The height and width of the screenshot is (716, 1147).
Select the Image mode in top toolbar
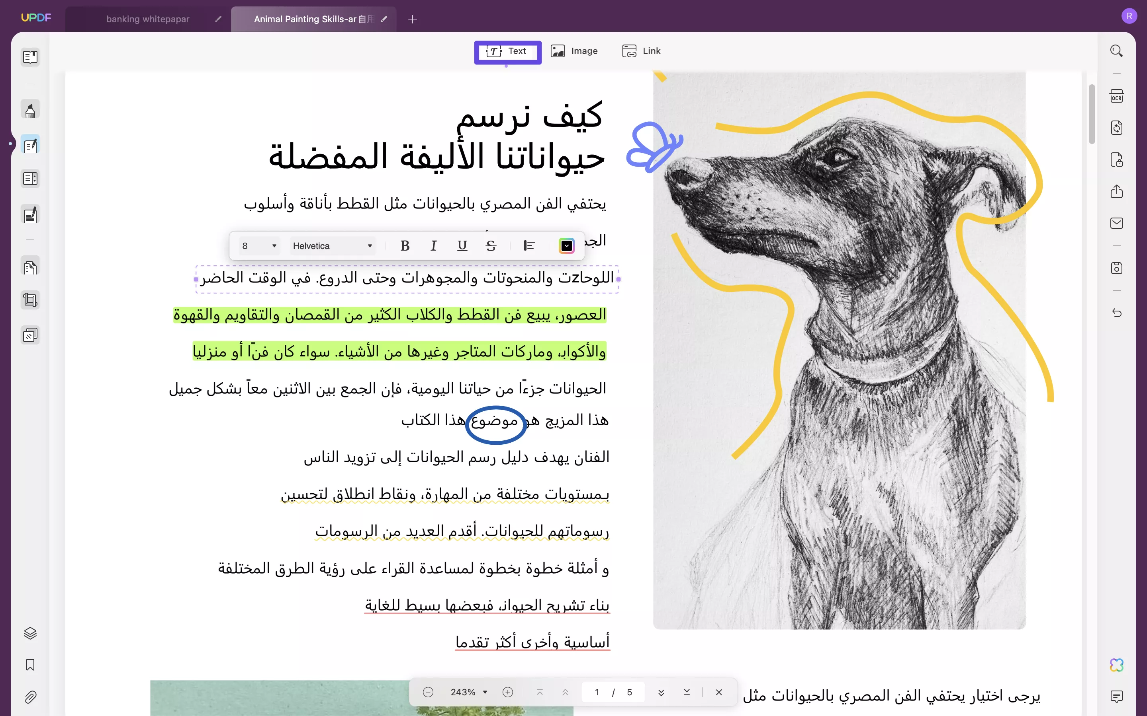coord(574,51)
